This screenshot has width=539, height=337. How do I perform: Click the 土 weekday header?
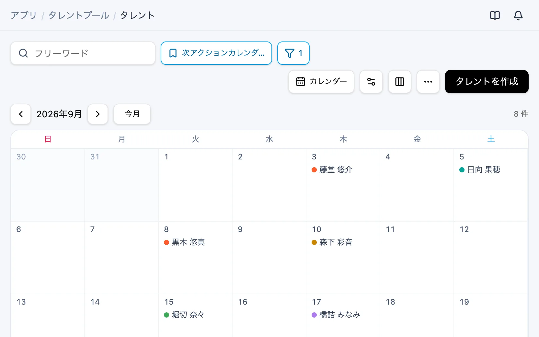(x=491, y=139)
